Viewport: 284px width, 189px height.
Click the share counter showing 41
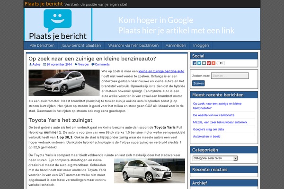(221, 63)
